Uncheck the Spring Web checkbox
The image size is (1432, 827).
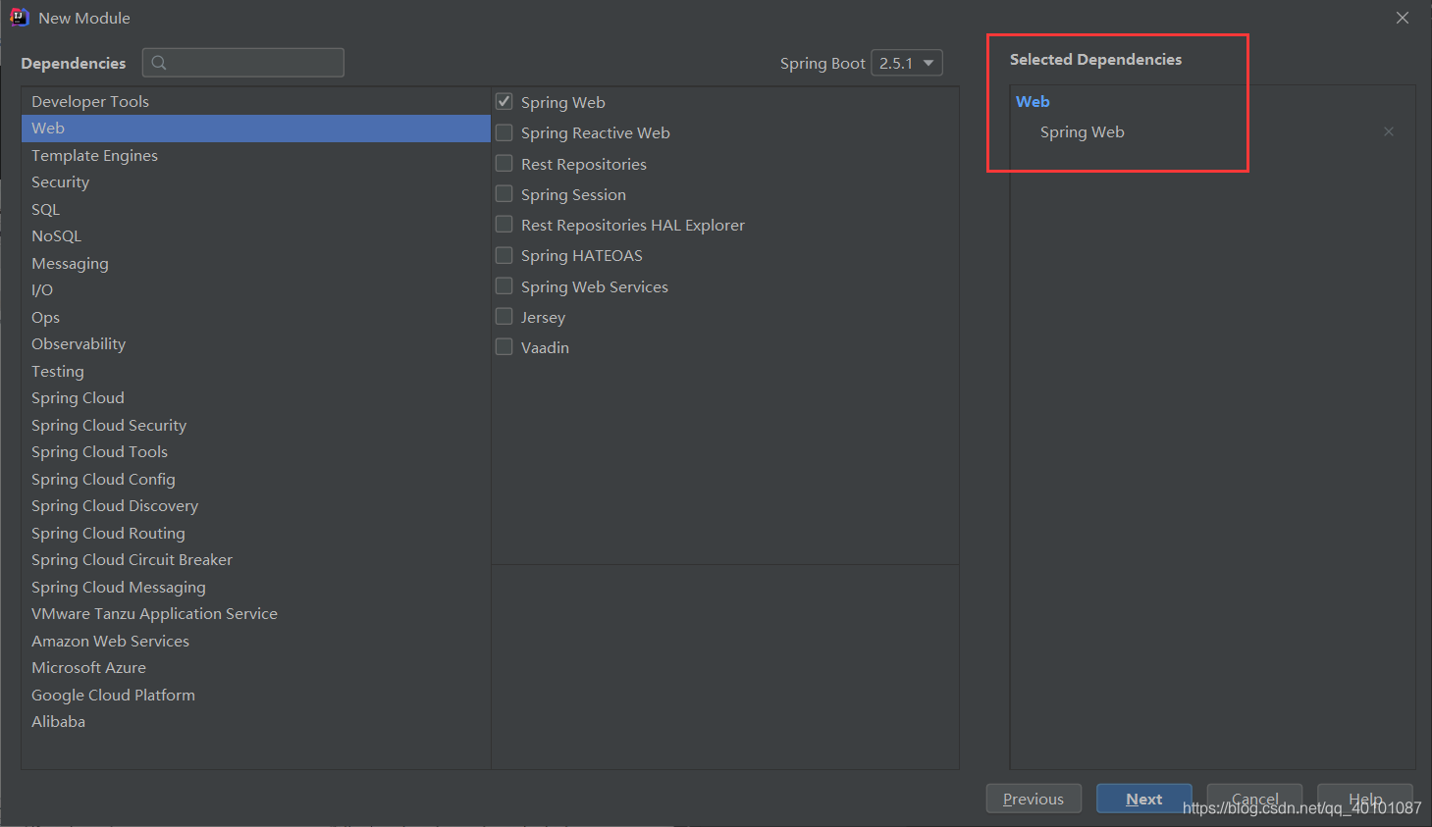tap(504, 102)
